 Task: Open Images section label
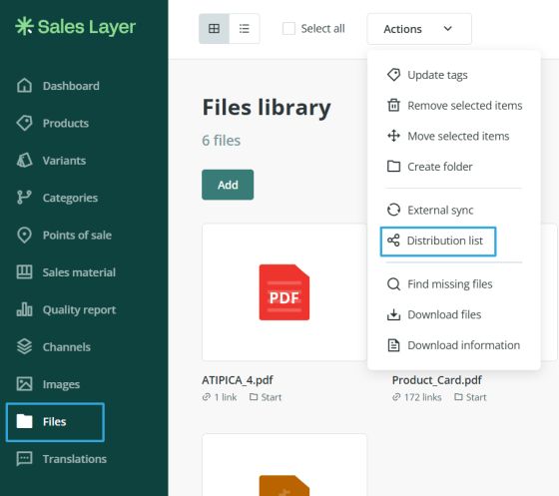point(61,384)
